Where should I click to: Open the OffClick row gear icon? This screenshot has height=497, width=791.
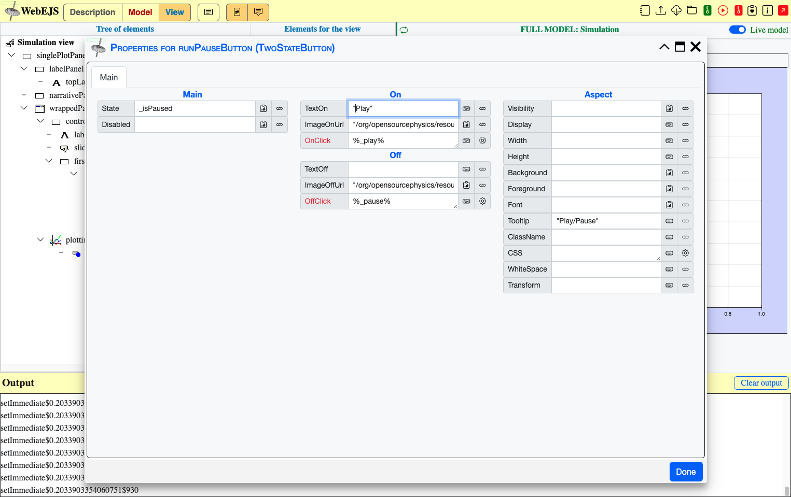point(482,201)
